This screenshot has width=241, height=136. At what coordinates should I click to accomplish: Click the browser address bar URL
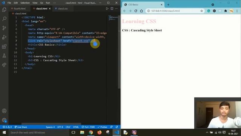(x=165, y=11)
